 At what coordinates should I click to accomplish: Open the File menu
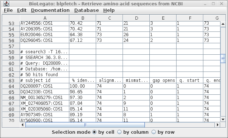pos(8,10)
